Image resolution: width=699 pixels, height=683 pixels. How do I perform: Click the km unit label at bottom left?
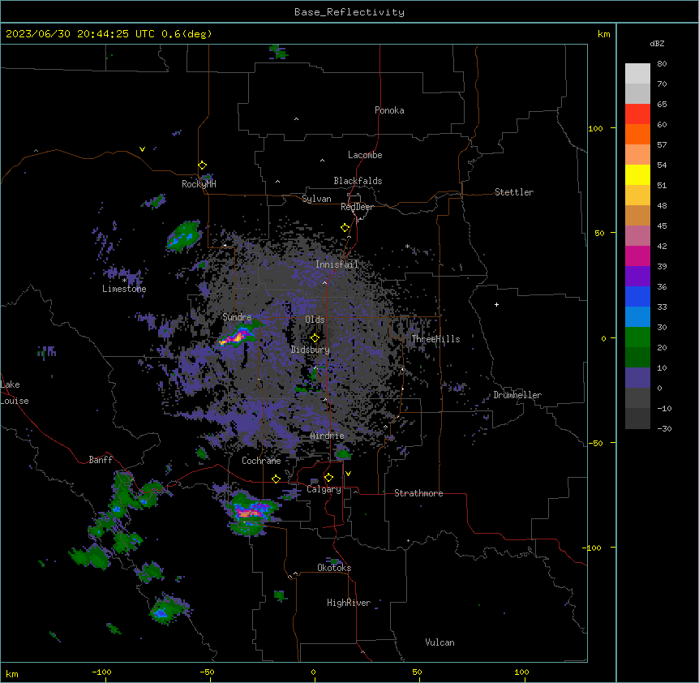coord(12,674)
